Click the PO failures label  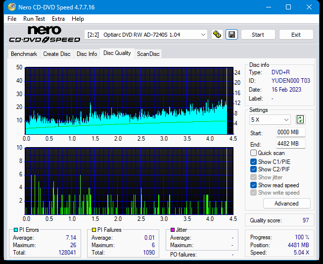coord(184,255)
